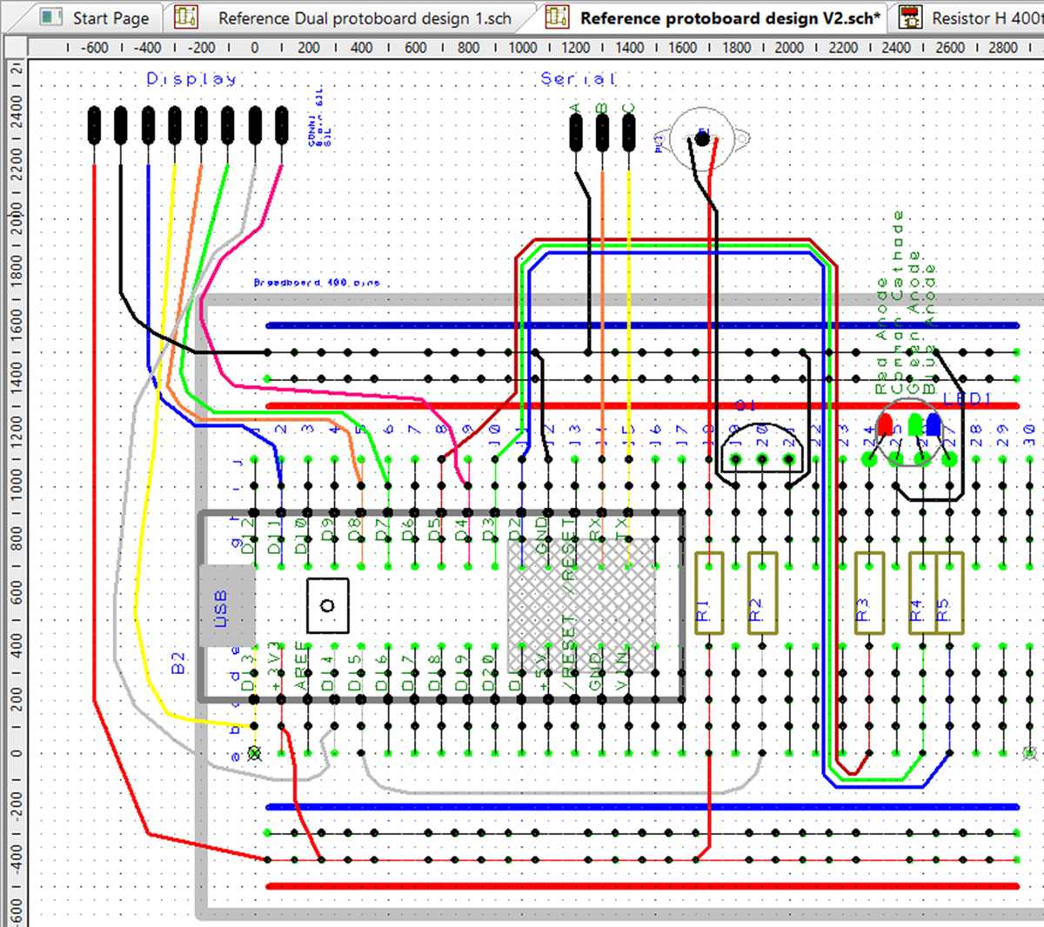Select the Display pin with pink wire

[x=281, y=124]
